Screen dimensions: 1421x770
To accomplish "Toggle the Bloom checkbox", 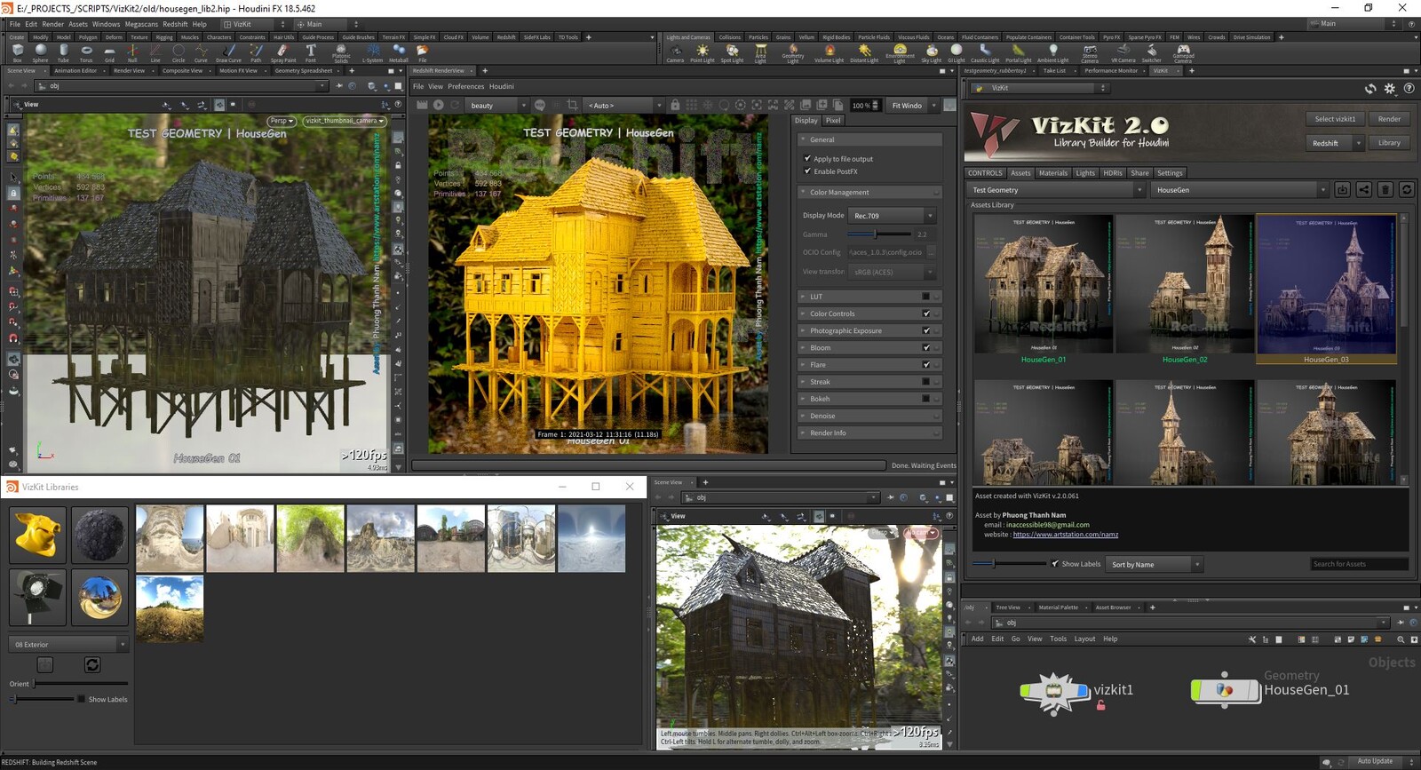I will [926, 347].
